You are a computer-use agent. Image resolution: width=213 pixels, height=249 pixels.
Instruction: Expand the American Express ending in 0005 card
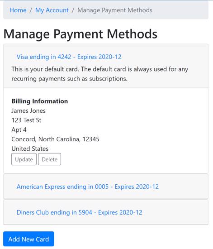point(88,187)
